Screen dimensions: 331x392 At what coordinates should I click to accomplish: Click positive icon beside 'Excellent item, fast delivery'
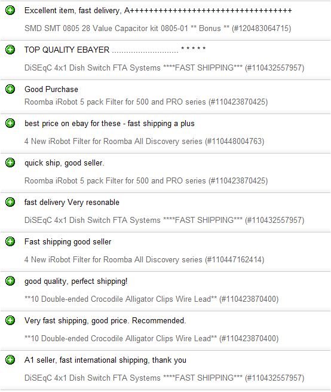[x=10, y=10]
